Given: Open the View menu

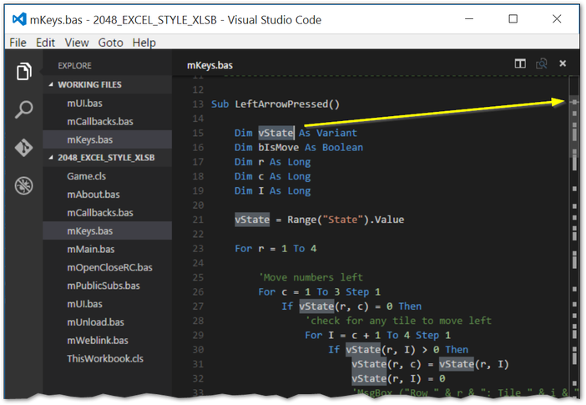Looking at the screenshot, I should [77, 43].
